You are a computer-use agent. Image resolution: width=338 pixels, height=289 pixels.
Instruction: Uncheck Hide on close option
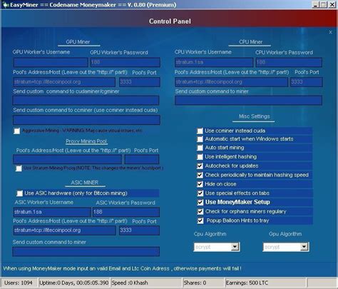(200, 184)
